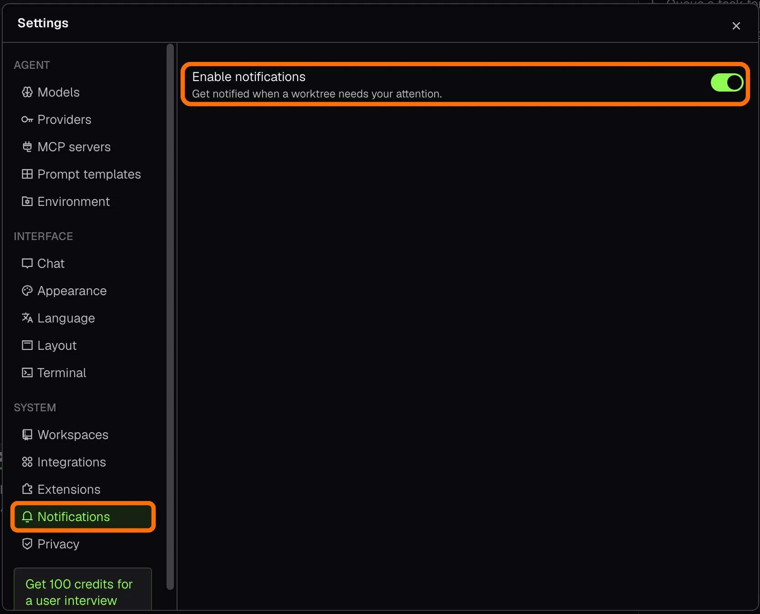This screenshot has height=614, width=760.
Task: Click the SYSTEM section header
Action: coord(35,408)
